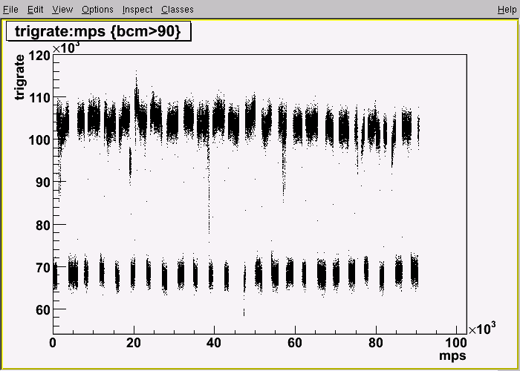Open the Classes menu

178,10
